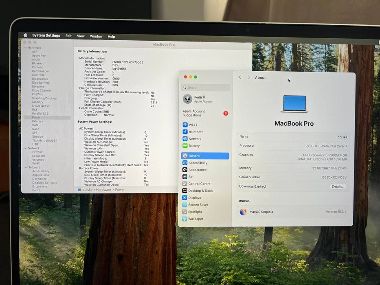Open the Battery settings icon
380x285 pixels.
185,146
